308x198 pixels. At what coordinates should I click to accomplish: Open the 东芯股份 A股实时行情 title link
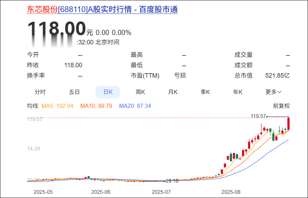(102, 9)
